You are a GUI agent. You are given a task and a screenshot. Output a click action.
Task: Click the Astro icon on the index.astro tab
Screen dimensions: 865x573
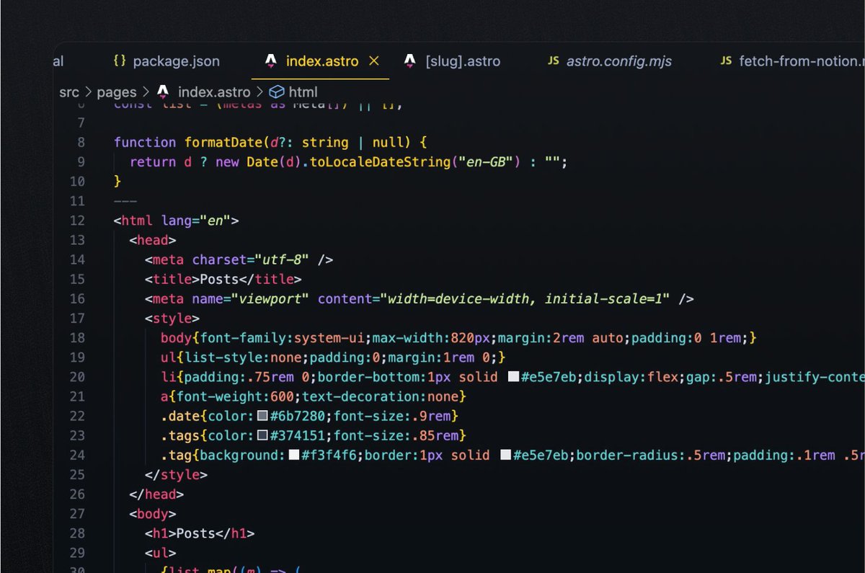coord(270,61)
